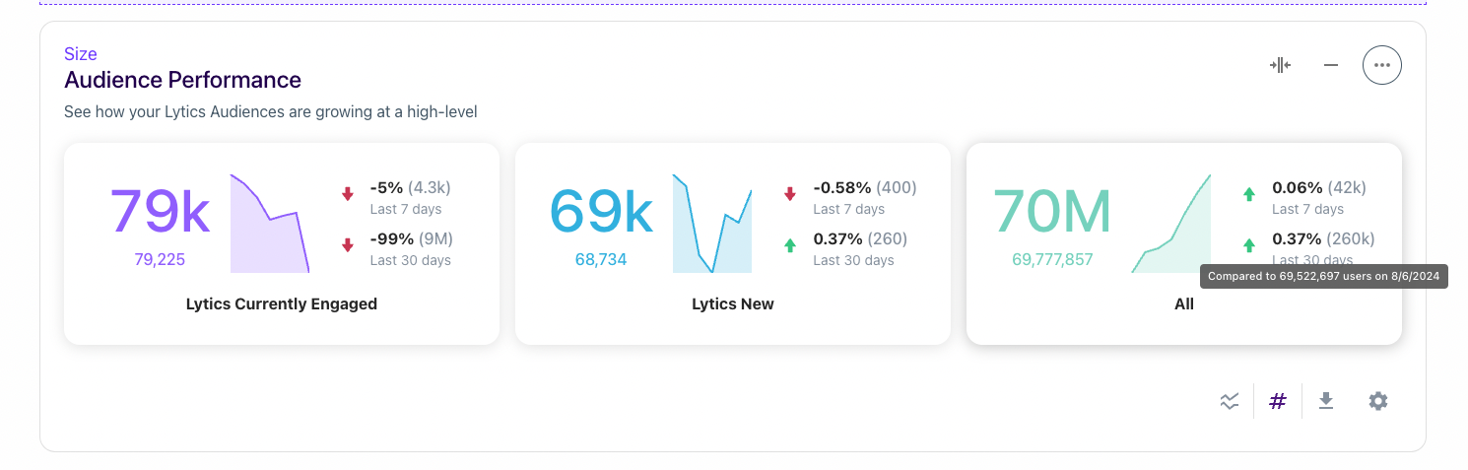
Task: Download the audience data via the download icon
Action: (x=1326, y=400)
